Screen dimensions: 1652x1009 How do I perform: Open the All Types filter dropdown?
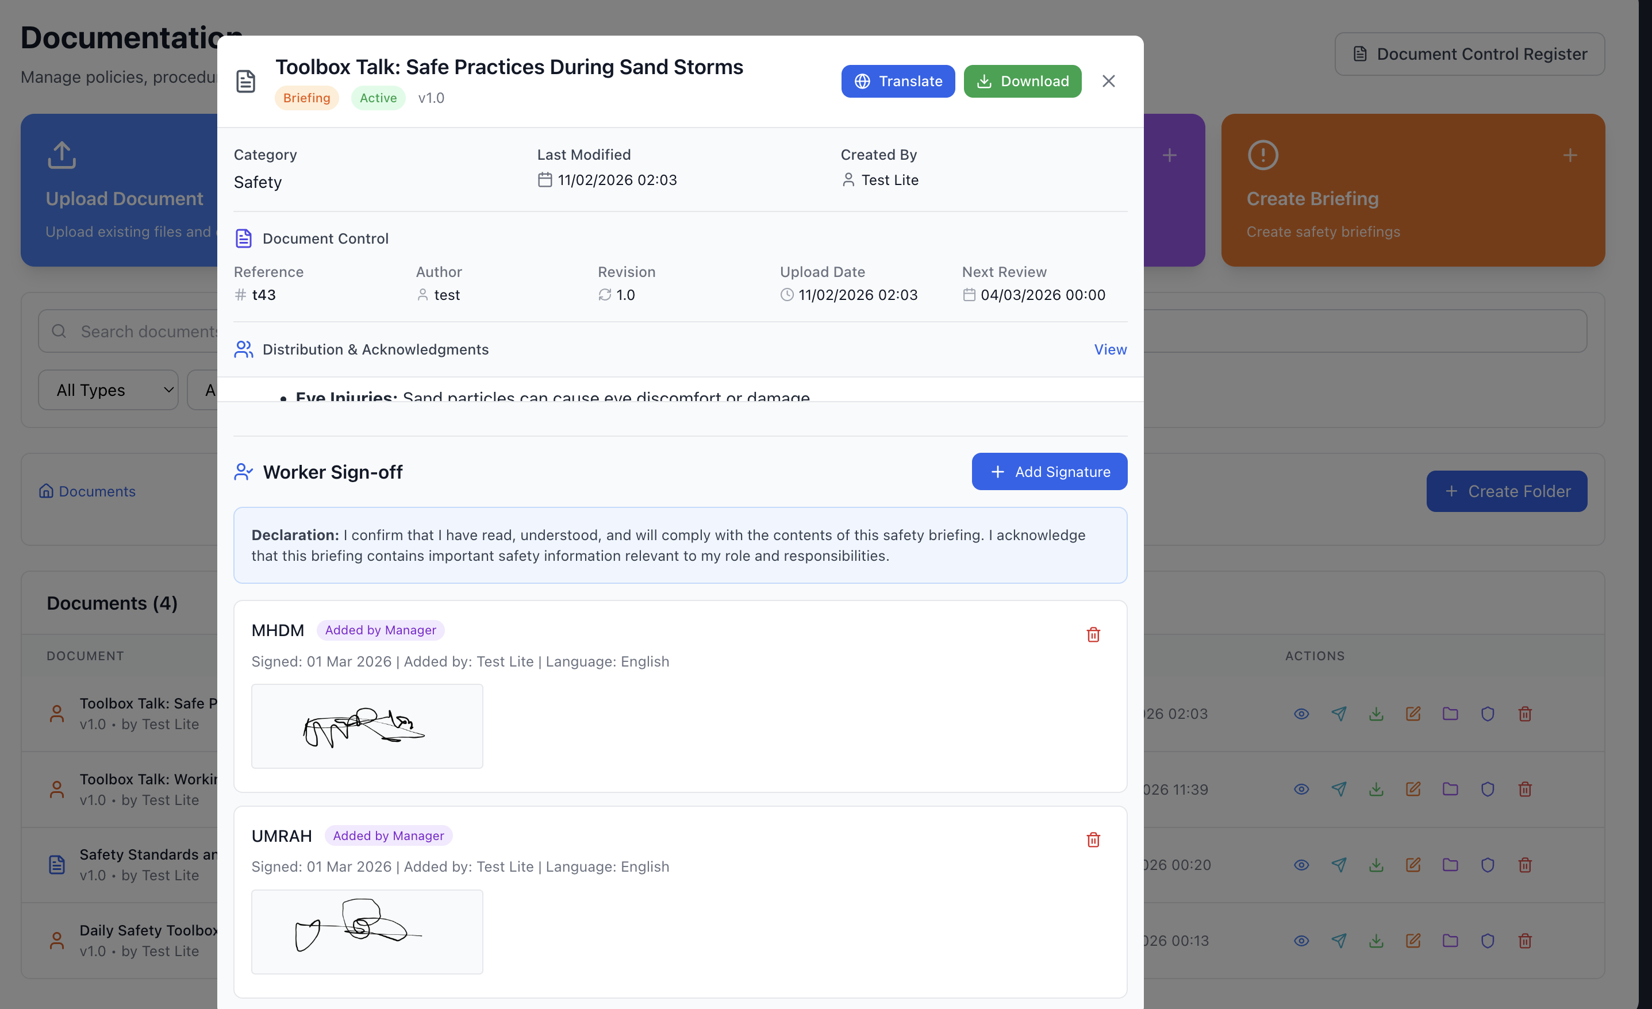pos(108,390)
